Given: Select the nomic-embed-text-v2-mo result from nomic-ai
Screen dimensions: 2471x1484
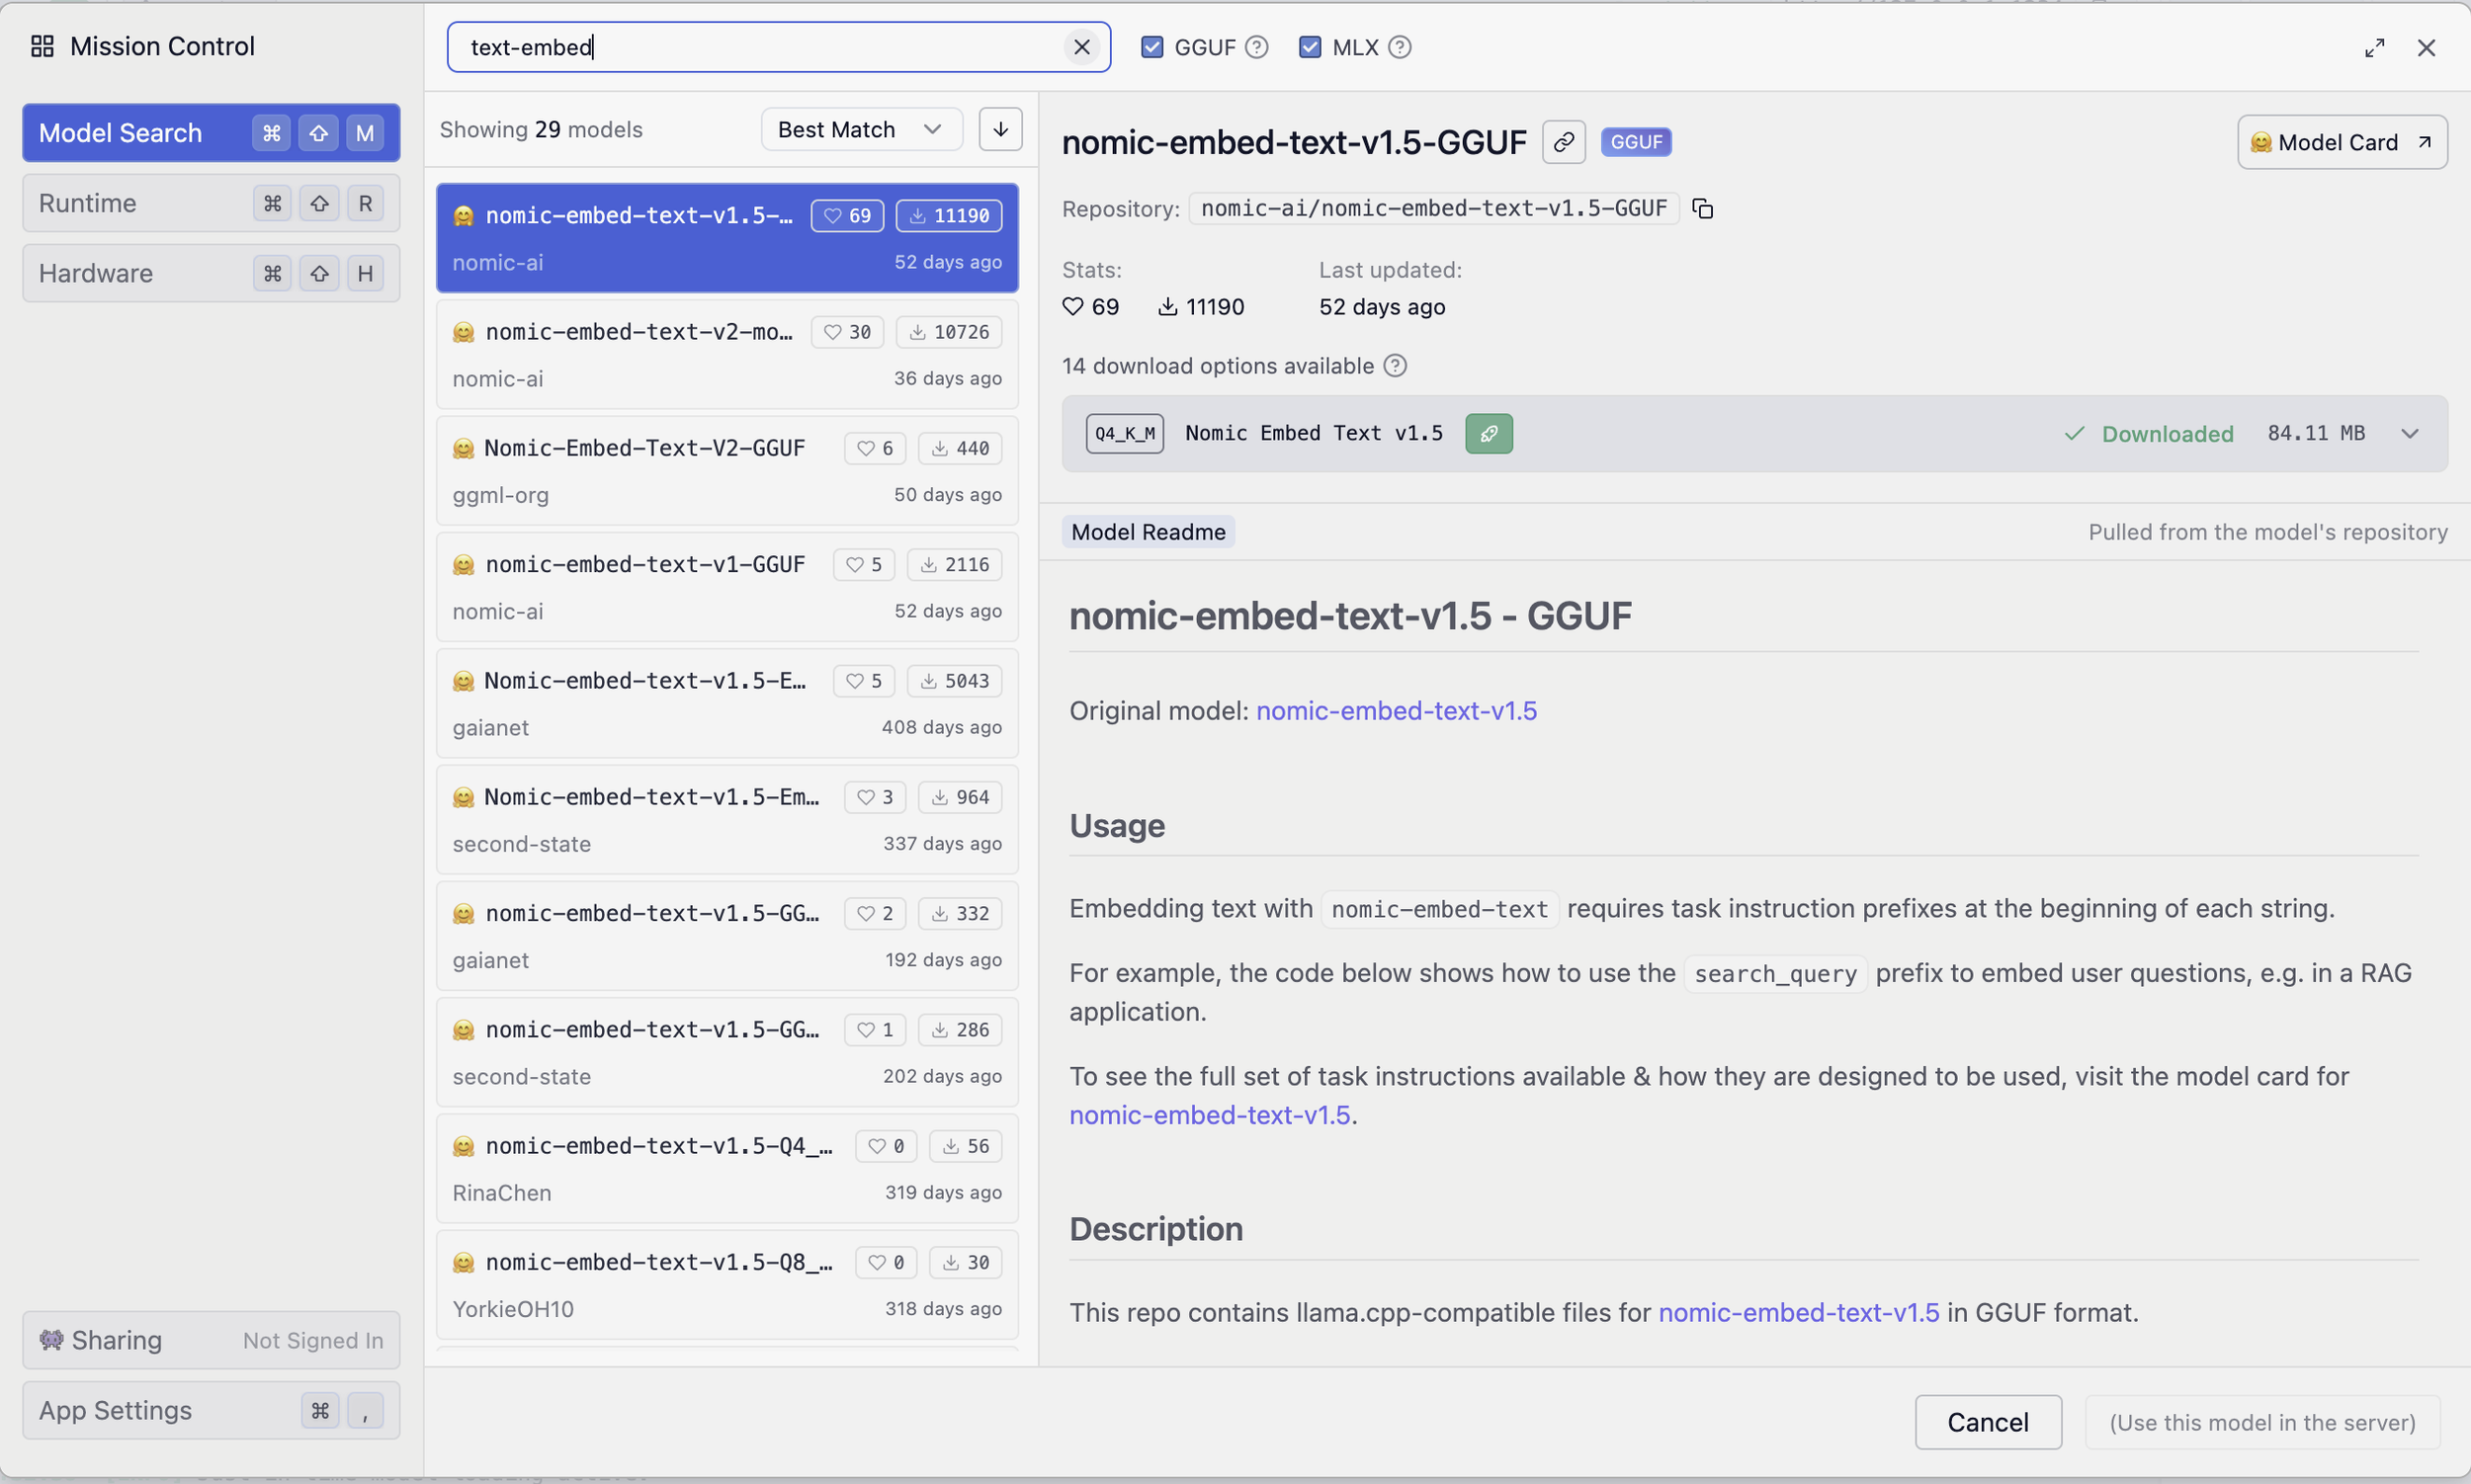Looking at the screenshot, I should click(727, 354).
